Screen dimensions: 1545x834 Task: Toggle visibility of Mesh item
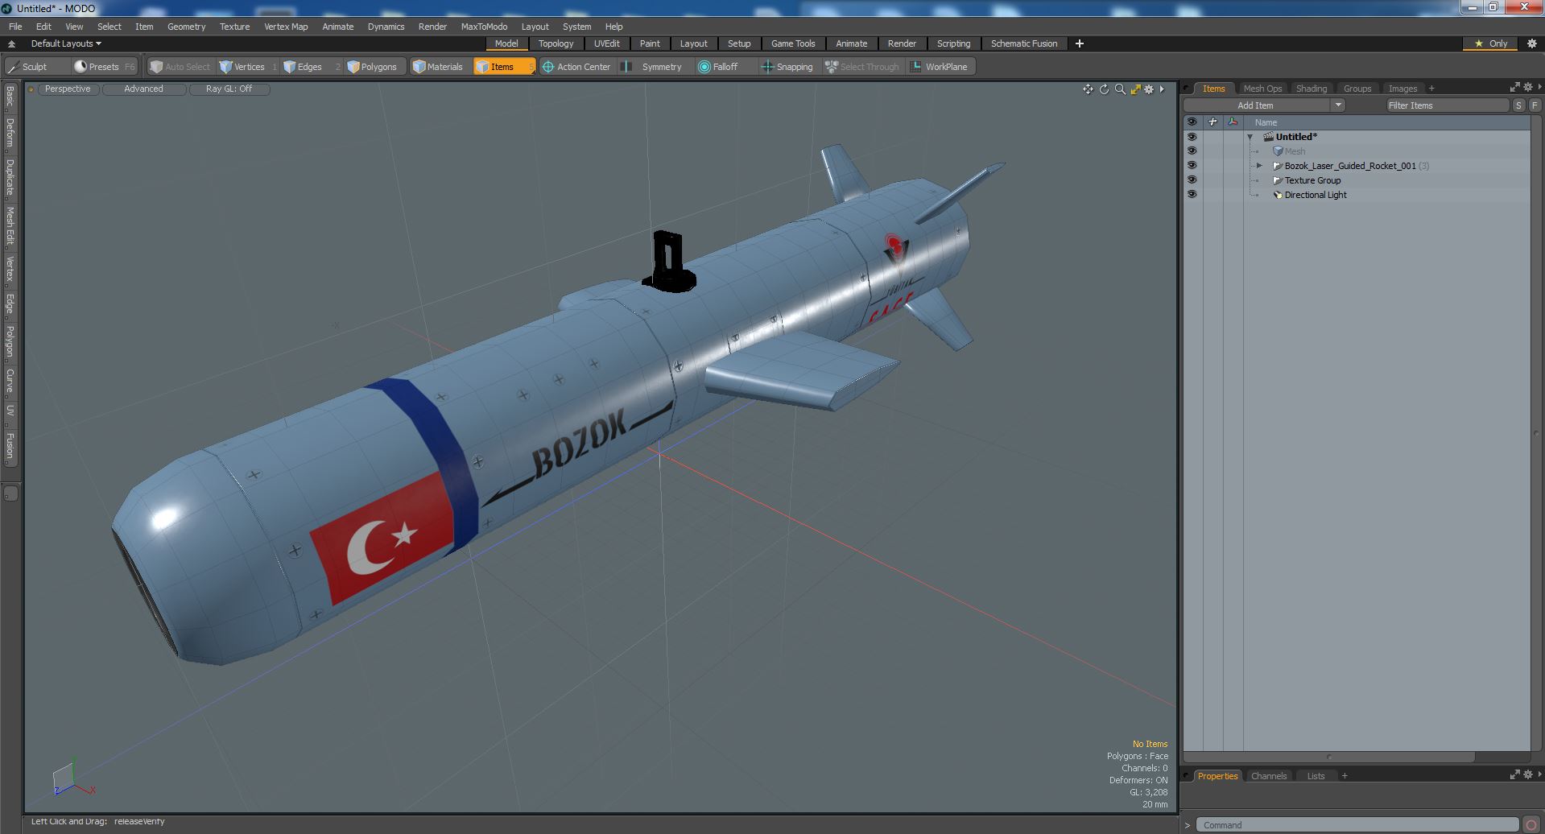tap(1192, 151)
